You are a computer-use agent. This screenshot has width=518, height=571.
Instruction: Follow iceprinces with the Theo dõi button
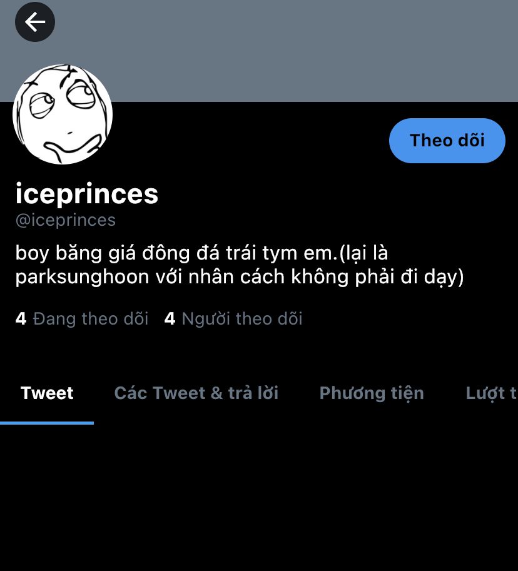(447, 141)
